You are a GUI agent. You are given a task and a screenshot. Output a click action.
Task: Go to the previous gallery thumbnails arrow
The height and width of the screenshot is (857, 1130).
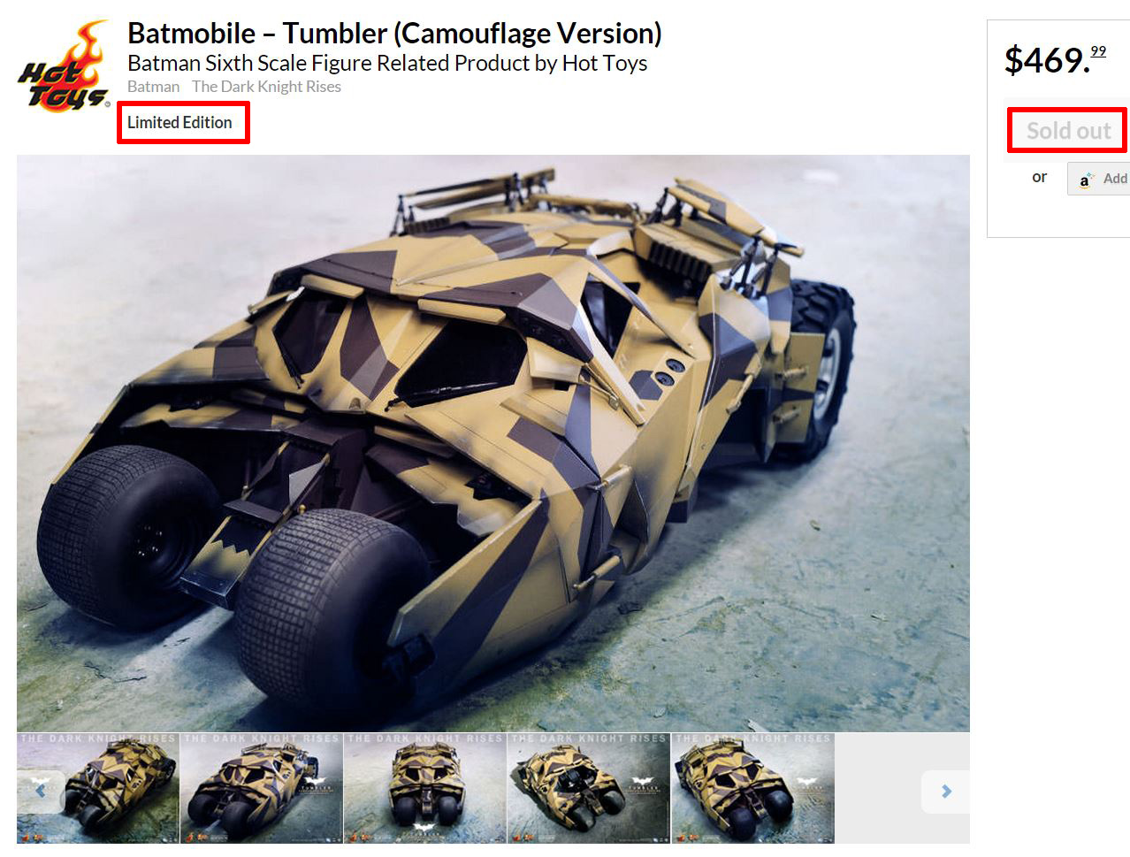(x=41, y=792)
